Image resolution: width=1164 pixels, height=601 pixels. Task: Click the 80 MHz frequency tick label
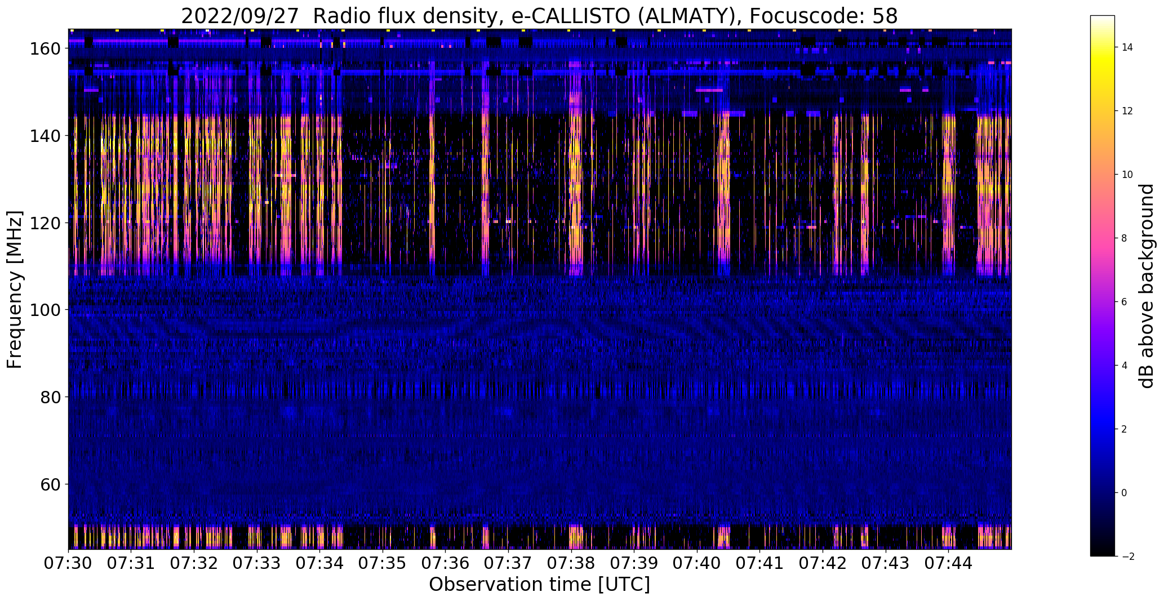pyautogui.click(x=50, y=397)
